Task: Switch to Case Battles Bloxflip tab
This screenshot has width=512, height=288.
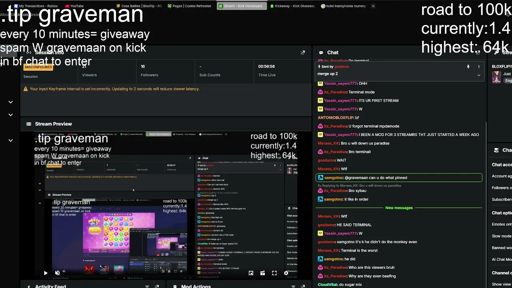Action: pyautogui.click(x=139, y=6)
